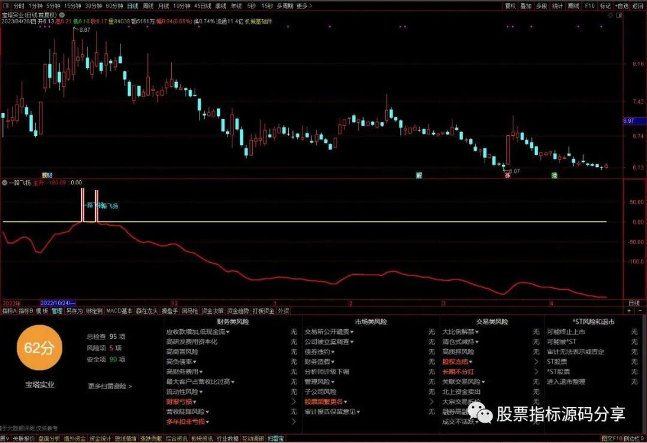Click the panel icon right of the diamond icon

click(618, 15)
